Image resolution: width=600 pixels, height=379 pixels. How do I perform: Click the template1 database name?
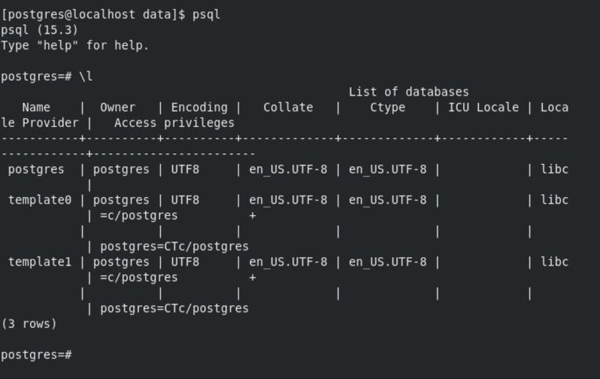point(40,262)
